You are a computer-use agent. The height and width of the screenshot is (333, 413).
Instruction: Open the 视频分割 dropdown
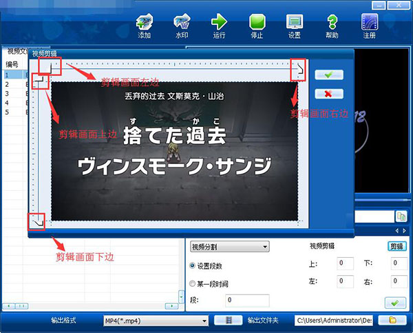click(x=230, y=247)
